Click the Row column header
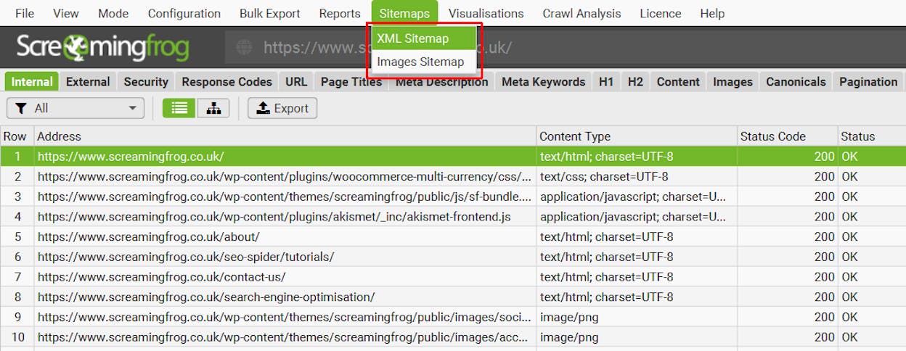The width and height of the screenshot is (906, 351). tap(17, 136)
